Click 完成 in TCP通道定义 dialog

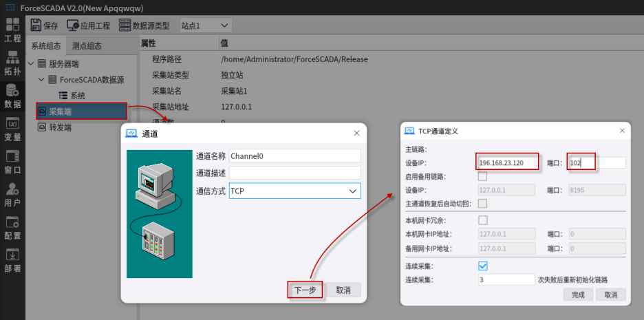578,295
